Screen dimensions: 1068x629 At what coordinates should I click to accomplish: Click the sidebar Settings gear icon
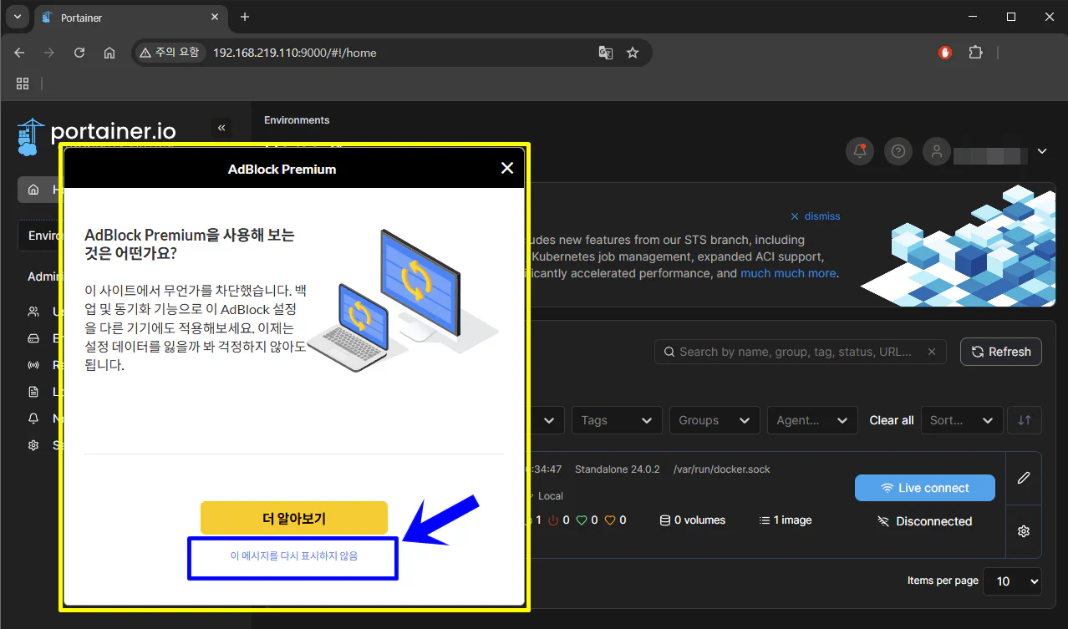pos(33,445)
